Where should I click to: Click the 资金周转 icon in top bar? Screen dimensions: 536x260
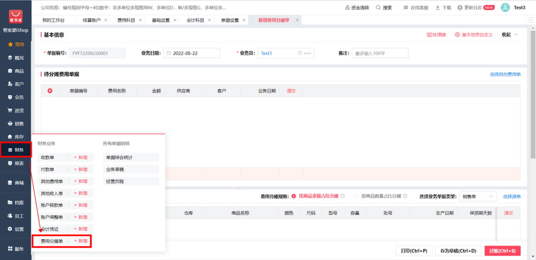click(x=348, y=8)
